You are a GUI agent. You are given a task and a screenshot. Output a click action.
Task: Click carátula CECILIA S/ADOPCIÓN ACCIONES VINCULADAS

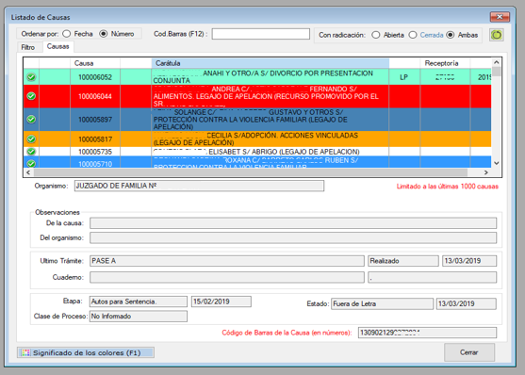click(x=271, y=139)
